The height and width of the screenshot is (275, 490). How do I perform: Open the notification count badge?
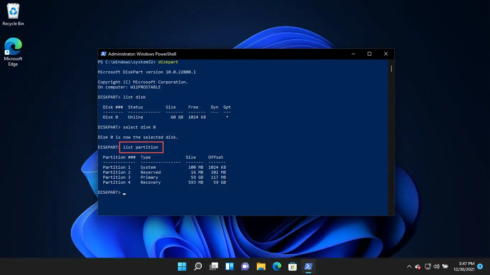[480, 266]
